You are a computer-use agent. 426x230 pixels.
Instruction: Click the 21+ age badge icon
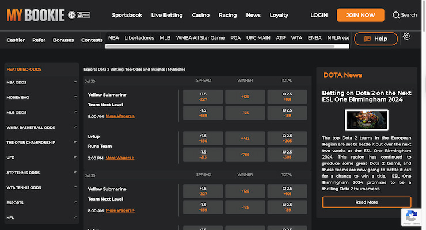pos(72,15)
